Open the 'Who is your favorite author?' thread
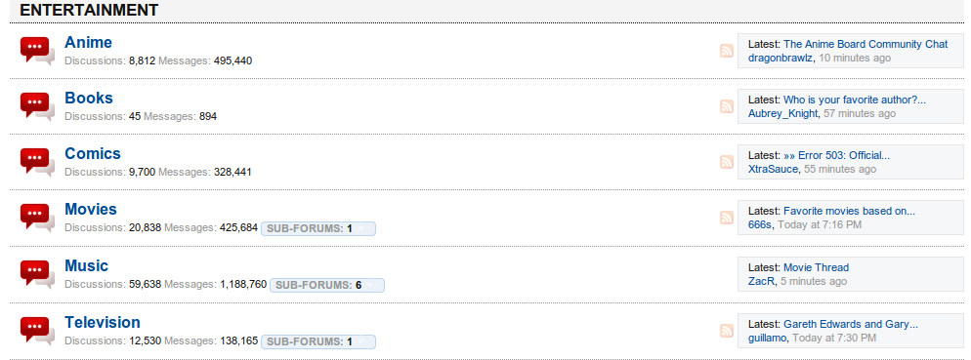The height and width of the screenshot is (360, 971). point(855,100)
